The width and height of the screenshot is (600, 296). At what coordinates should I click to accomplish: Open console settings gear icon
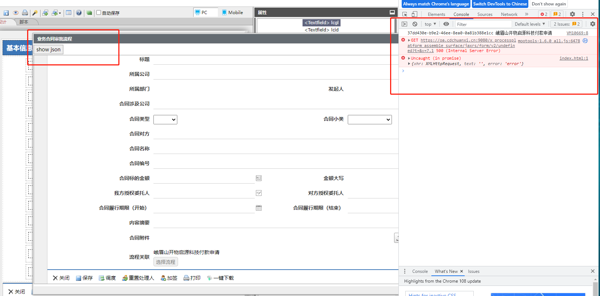[592, 24]
